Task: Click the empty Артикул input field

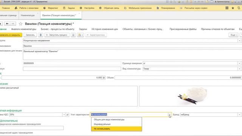Action: click(x=72, y=69)
